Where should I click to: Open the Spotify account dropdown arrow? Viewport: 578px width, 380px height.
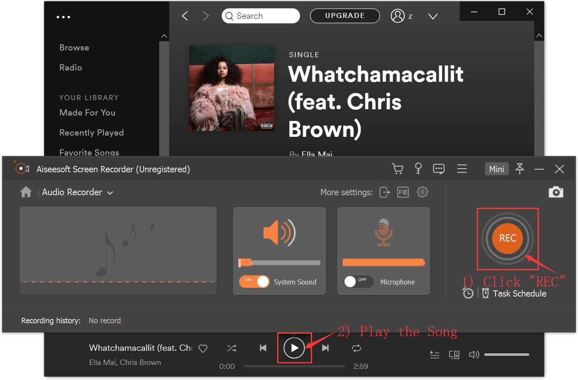pos(432,16)
